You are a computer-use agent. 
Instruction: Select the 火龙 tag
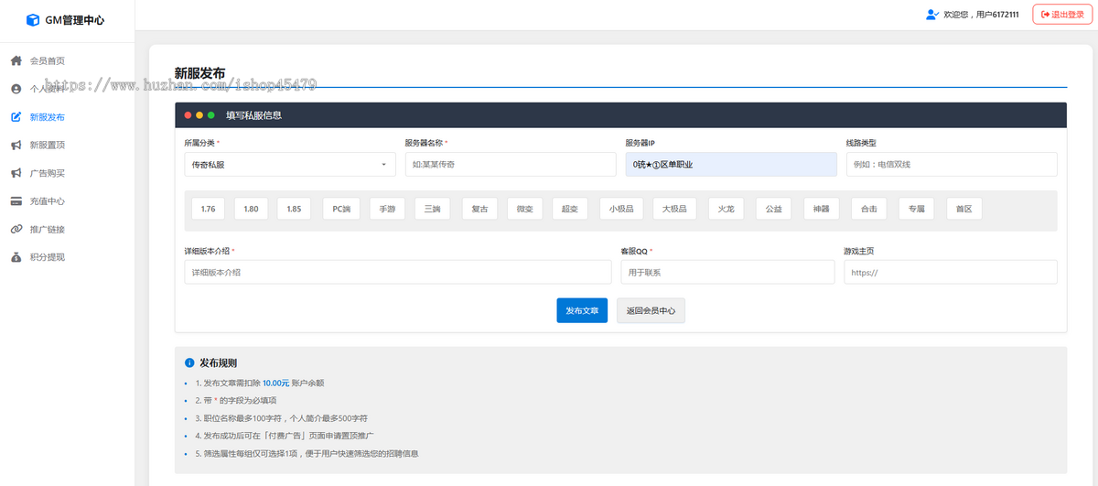tap(727, 209)
